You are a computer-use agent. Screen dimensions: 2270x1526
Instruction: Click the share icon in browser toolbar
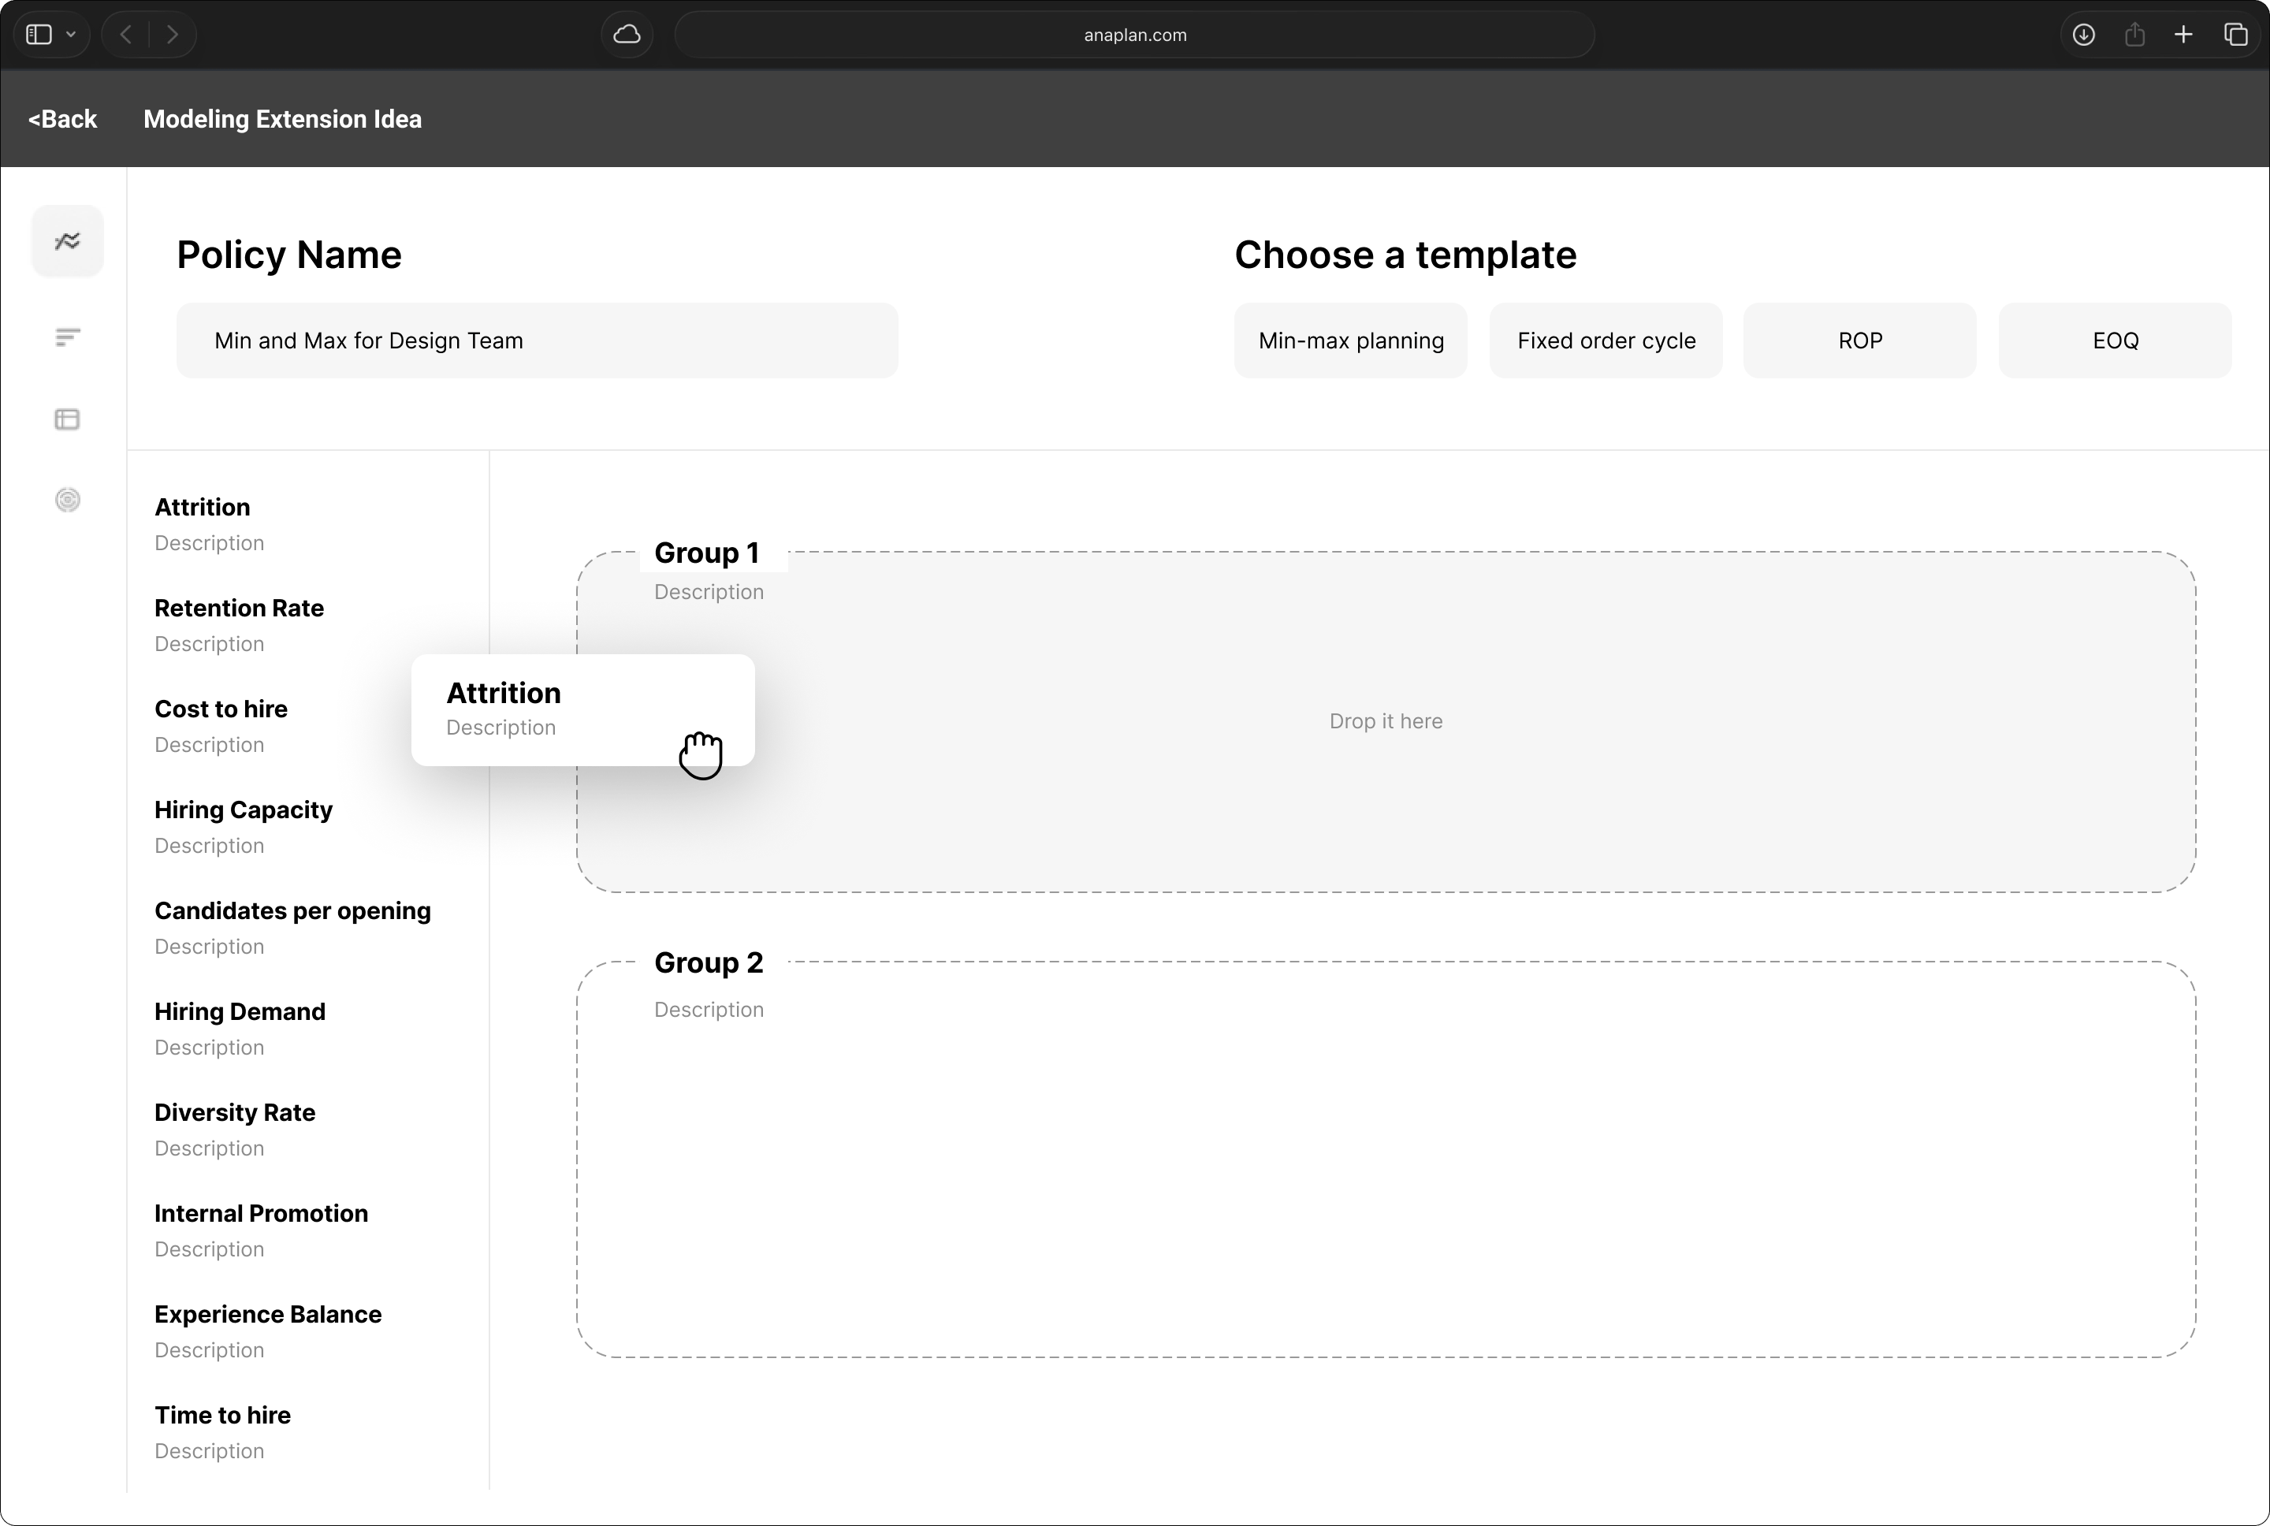click(x=2134, y=35)
